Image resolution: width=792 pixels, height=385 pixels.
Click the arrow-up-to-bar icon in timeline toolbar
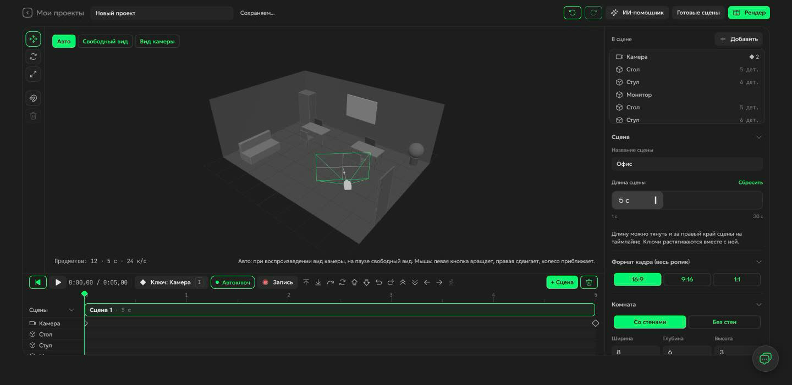click(306, 282)
